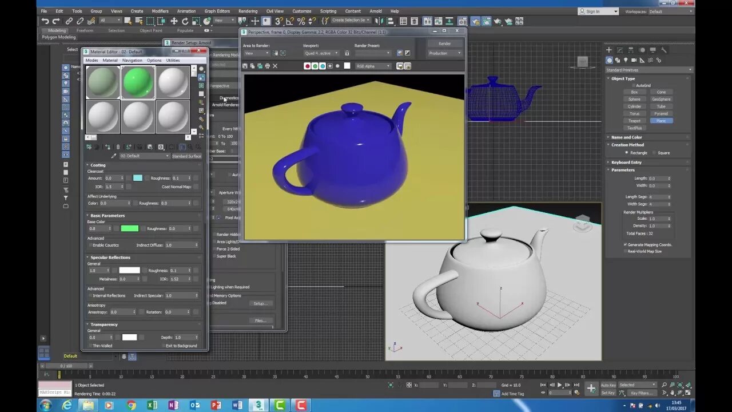Open the Standard Primitives dropdown
The image size is (732, 412).
[649, 70]
